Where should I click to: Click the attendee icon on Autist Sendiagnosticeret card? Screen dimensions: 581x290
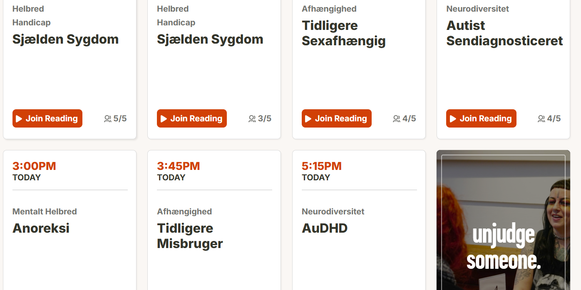[x=541, y=118]
